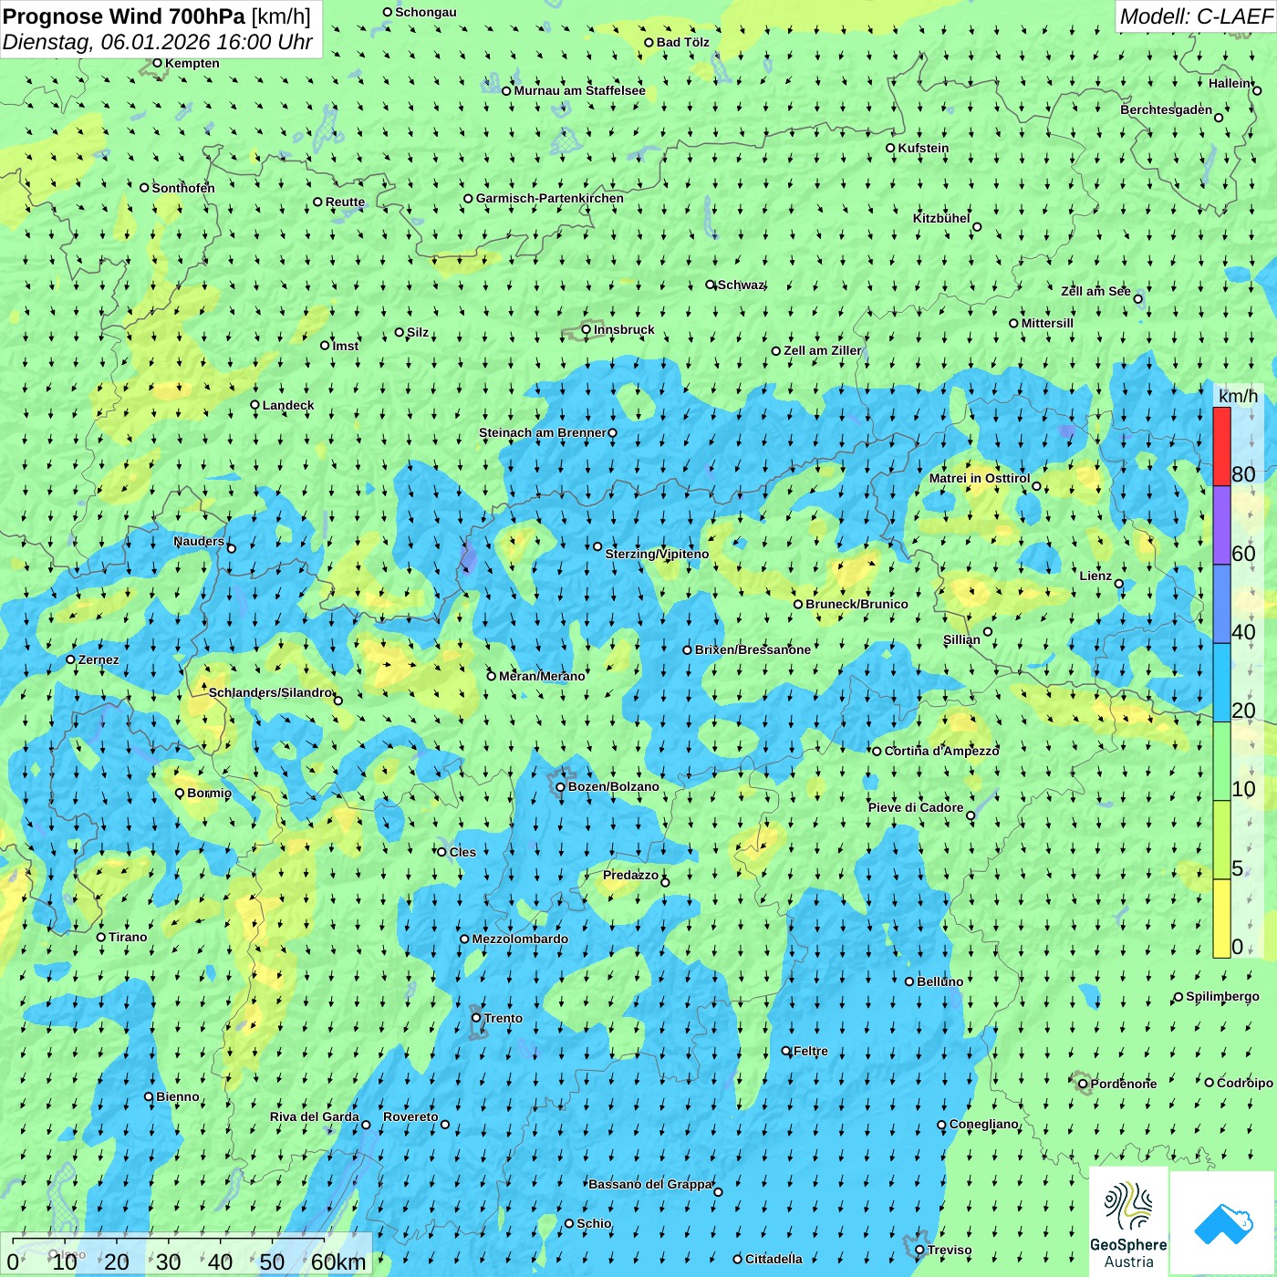Select the 'Meran/Merano' label
The width and height of the screenshot is (1277, 1277).
542,676
